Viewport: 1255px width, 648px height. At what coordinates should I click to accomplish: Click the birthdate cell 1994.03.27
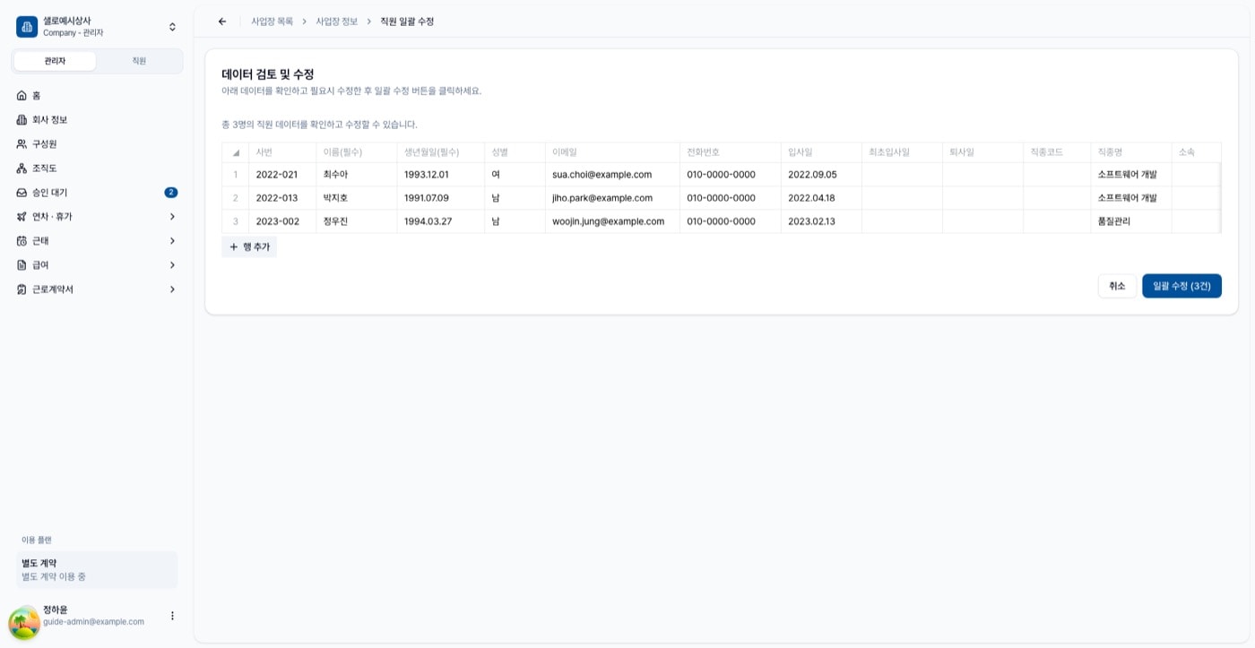(x=441, y=221)
